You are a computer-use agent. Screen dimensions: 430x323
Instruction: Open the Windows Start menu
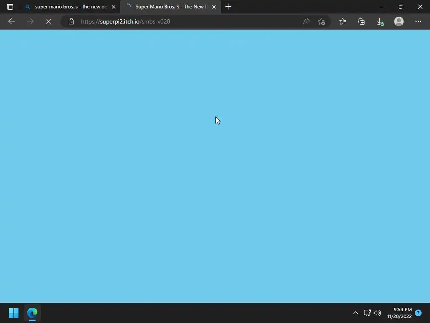(x=14, y=313)
